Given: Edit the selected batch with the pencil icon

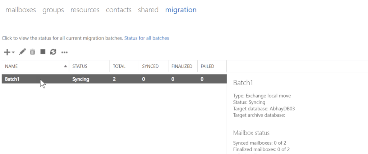Looking at the screenshot, I should click(x=22, y=52).
